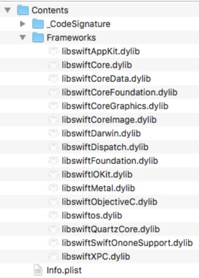Collapse the Contents folder disclosure triangle

[x=8, y=10]
